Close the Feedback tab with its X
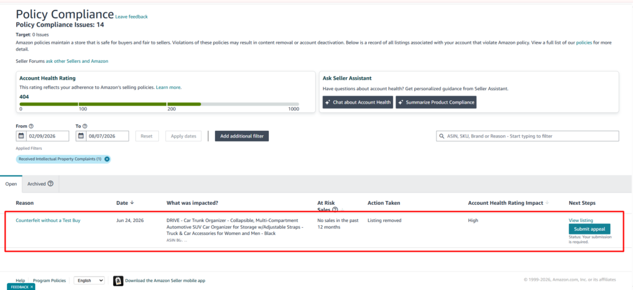The image size is (633, 290). pyautogui.click(x=32, y=287)
